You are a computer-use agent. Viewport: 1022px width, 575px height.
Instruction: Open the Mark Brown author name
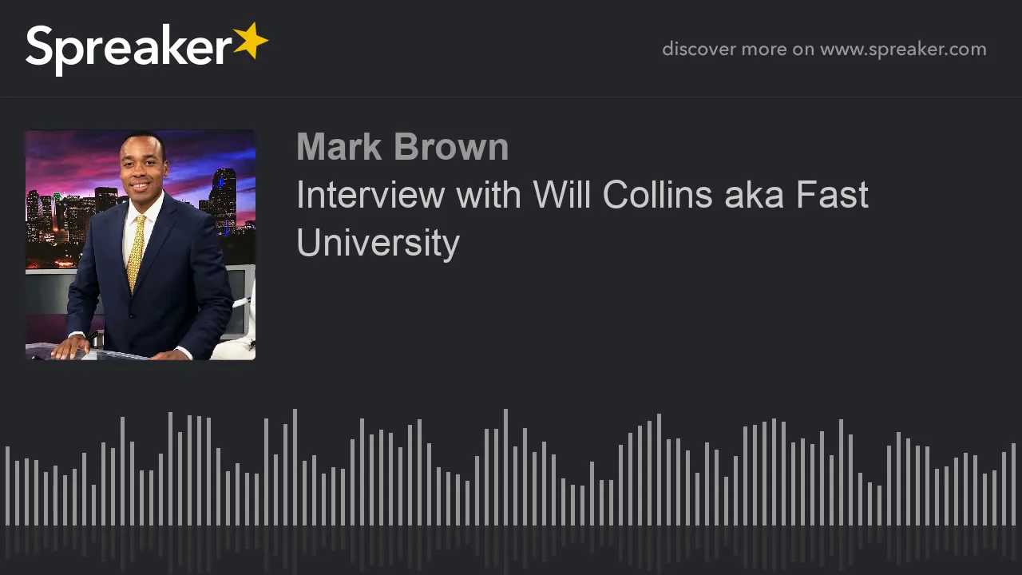coord(402,147)
